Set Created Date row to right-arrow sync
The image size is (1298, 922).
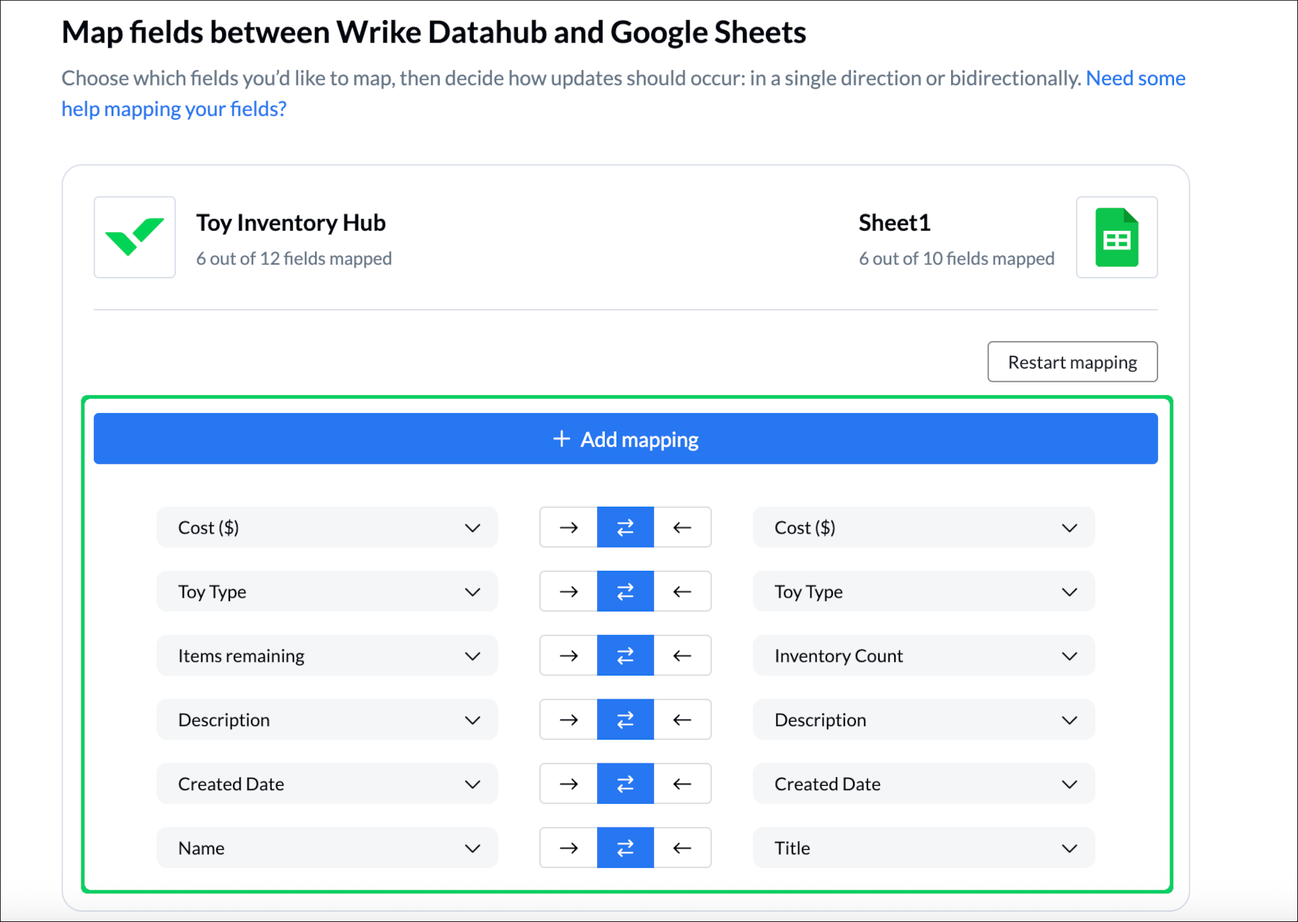point(568,784)
